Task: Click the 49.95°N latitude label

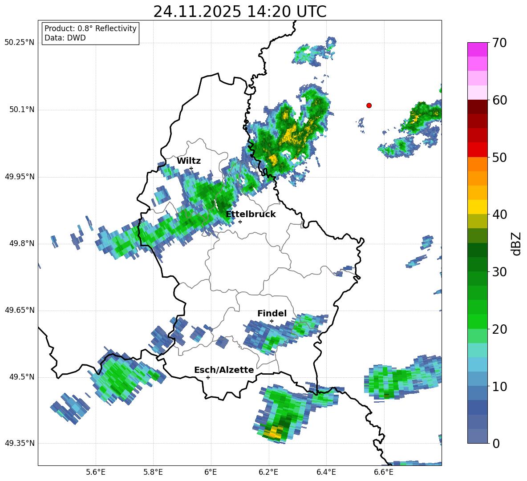Action: point(20,177)
